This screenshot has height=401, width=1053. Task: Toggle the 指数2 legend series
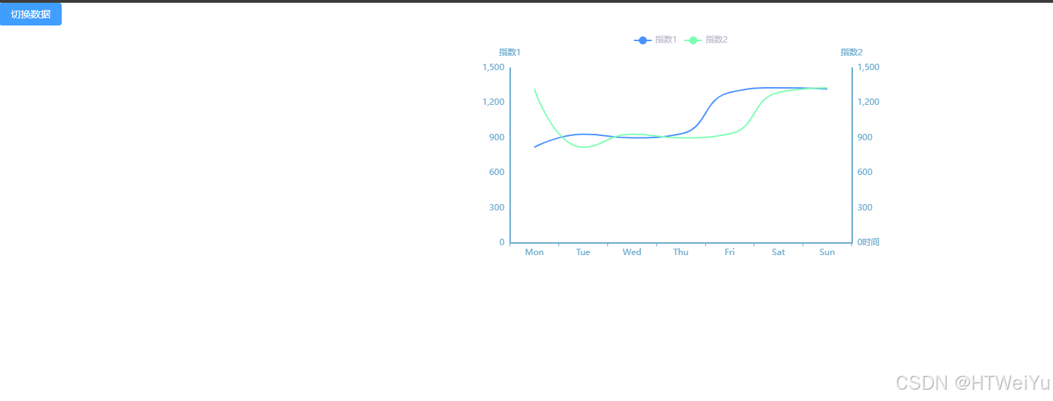point(706,40)
